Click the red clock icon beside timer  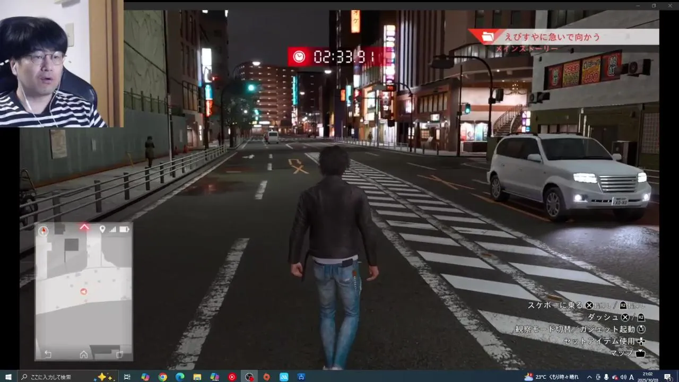point(299,56)
